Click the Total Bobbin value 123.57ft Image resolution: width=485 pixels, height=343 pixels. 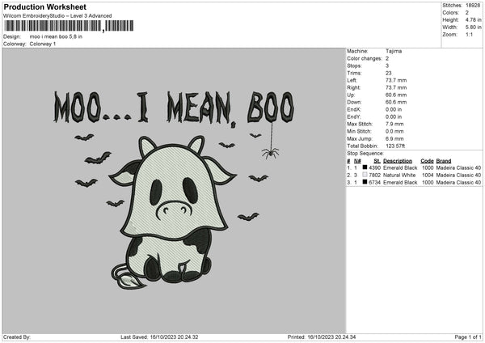(395, 146)
